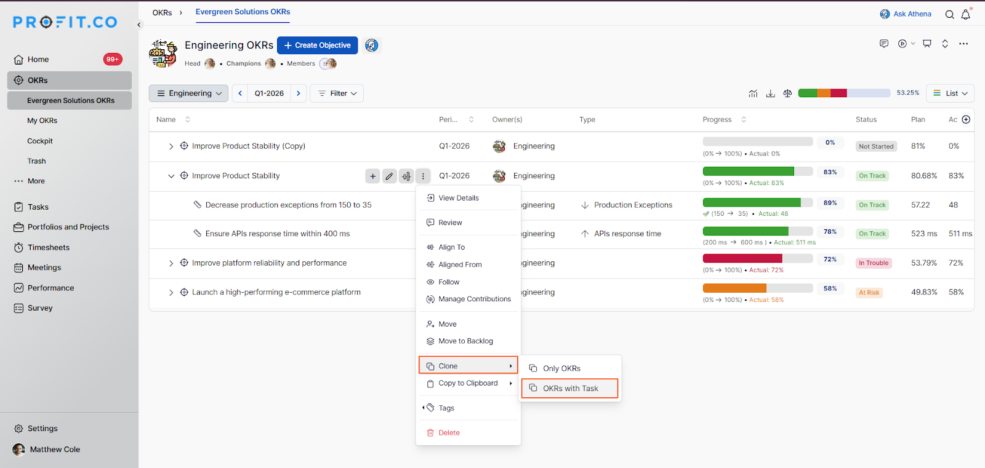Click the balance scale weights icon
This screenshot has height=468, width=985.
787,93
